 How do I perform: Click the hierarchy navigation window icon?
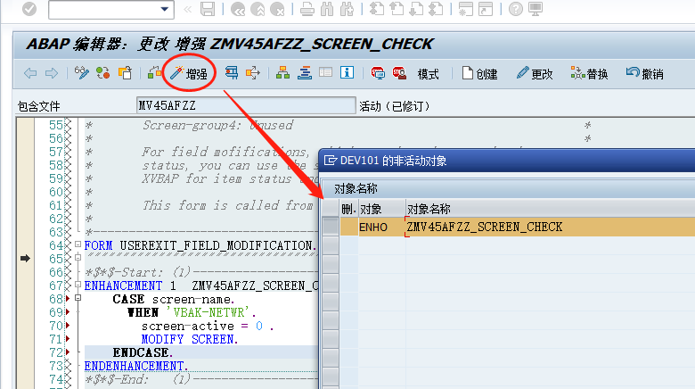point(282,73)
